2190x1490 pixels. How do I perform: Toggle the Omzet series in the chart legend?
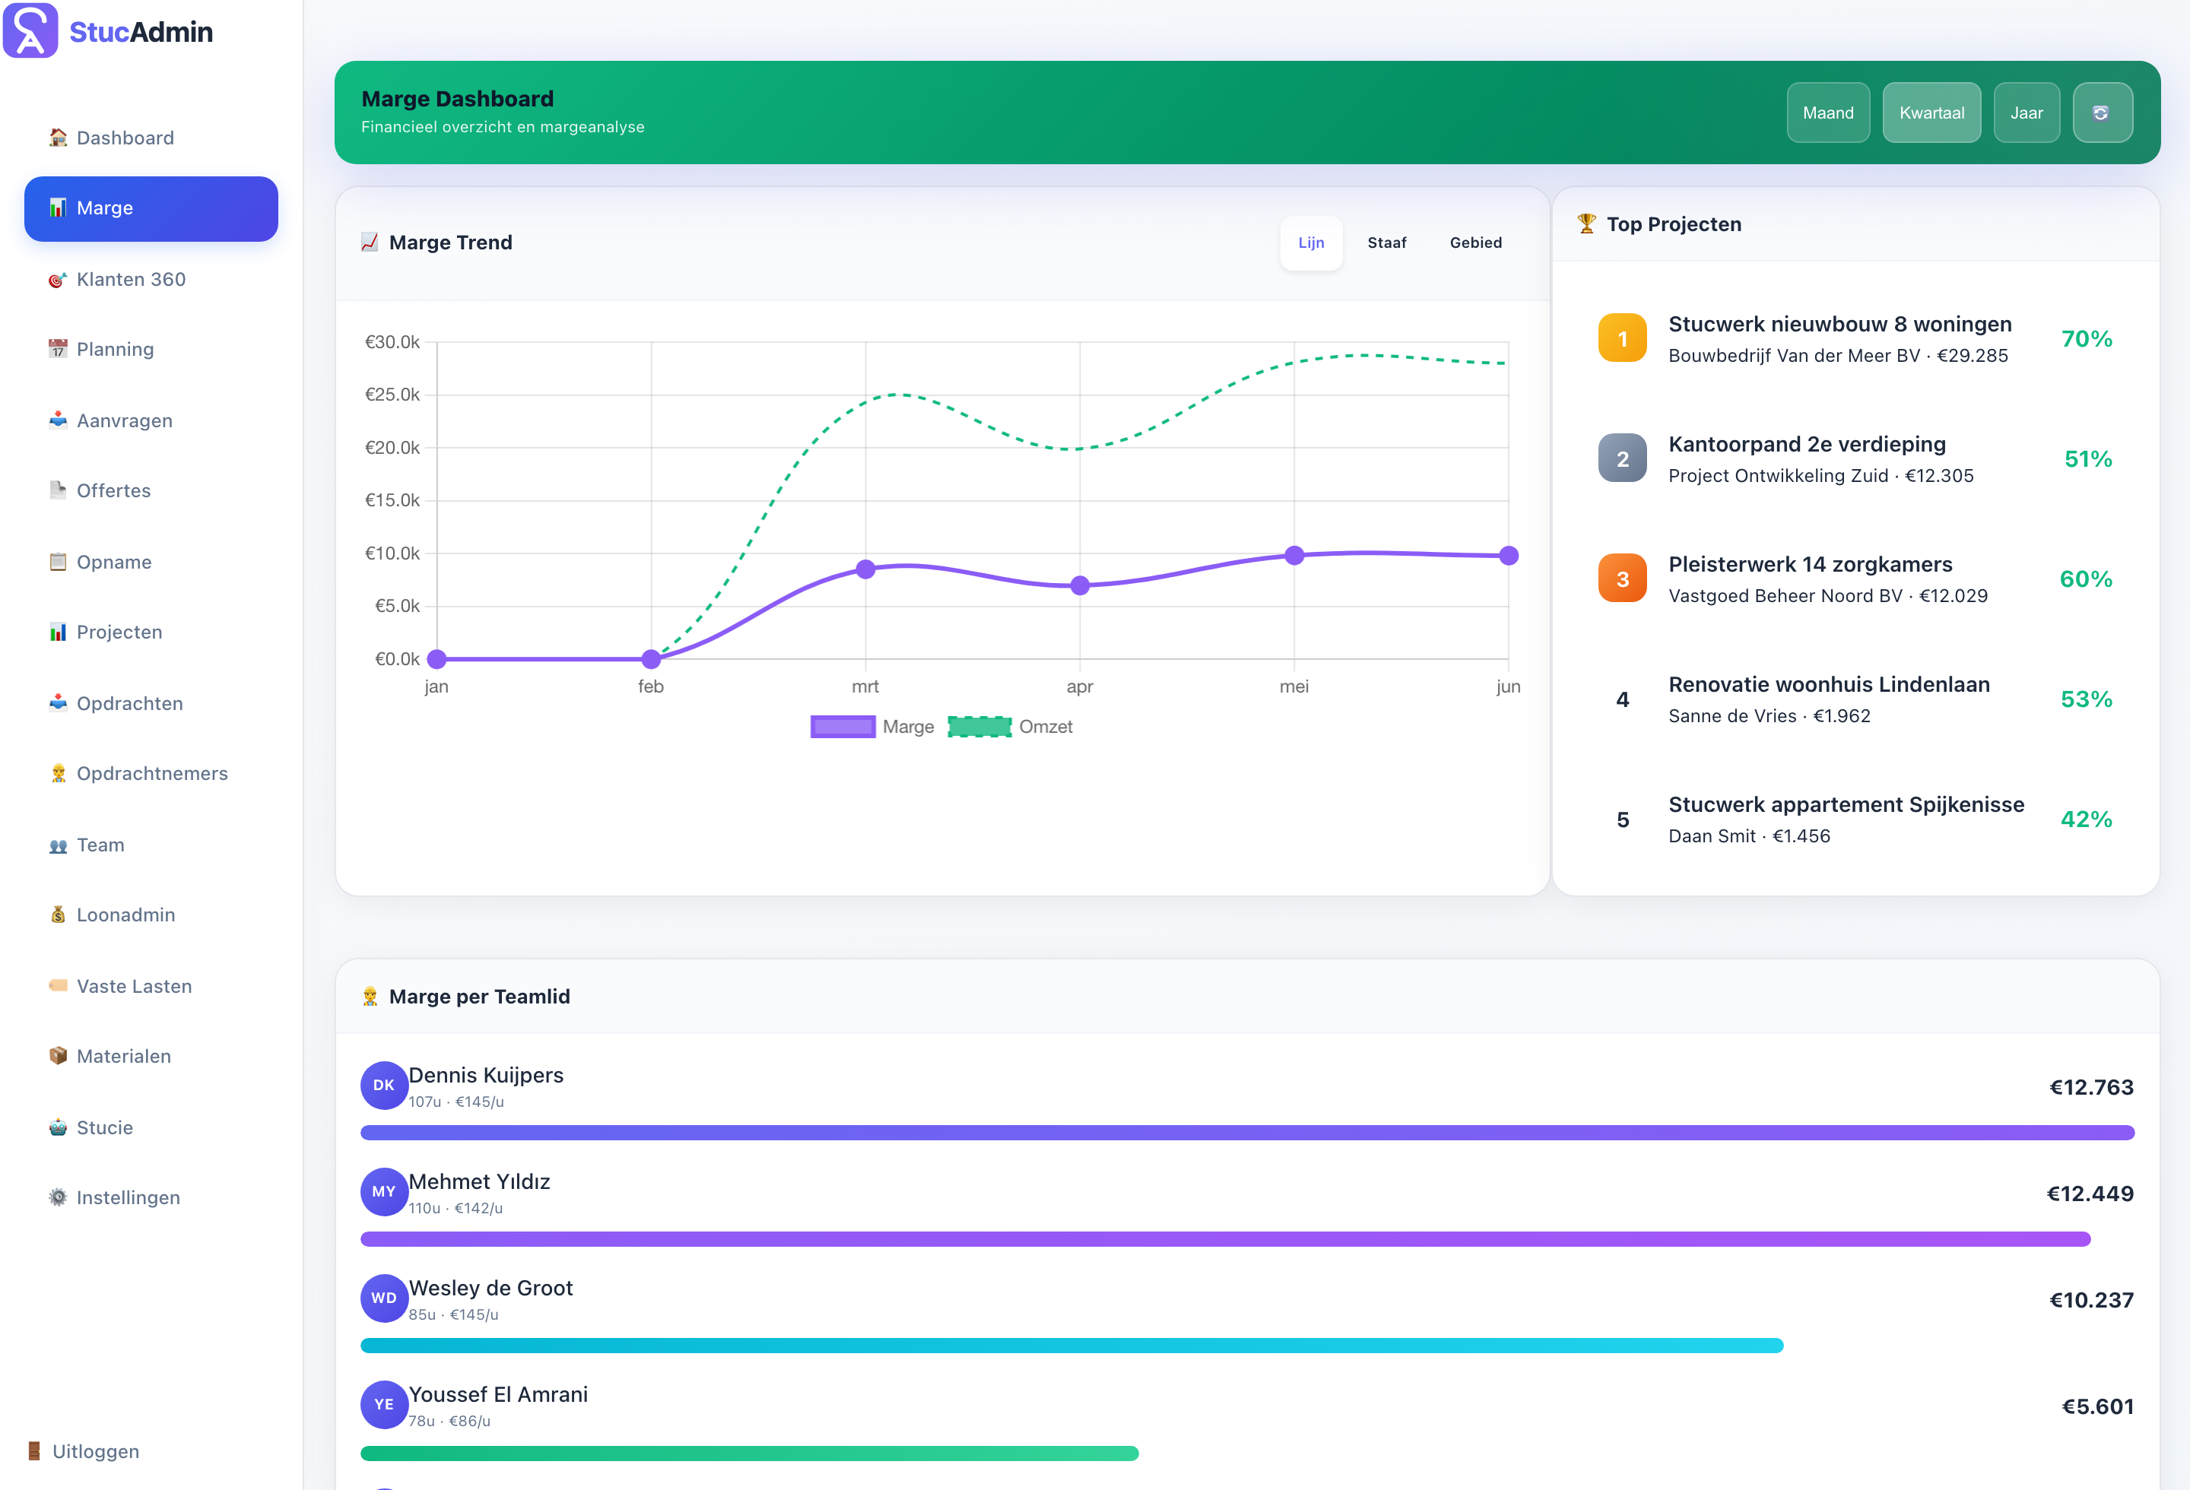(1010, 727)
